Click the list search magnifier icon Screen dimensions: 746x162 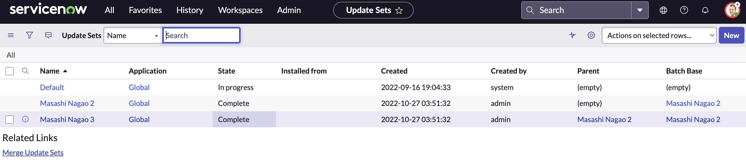(26, 71)
